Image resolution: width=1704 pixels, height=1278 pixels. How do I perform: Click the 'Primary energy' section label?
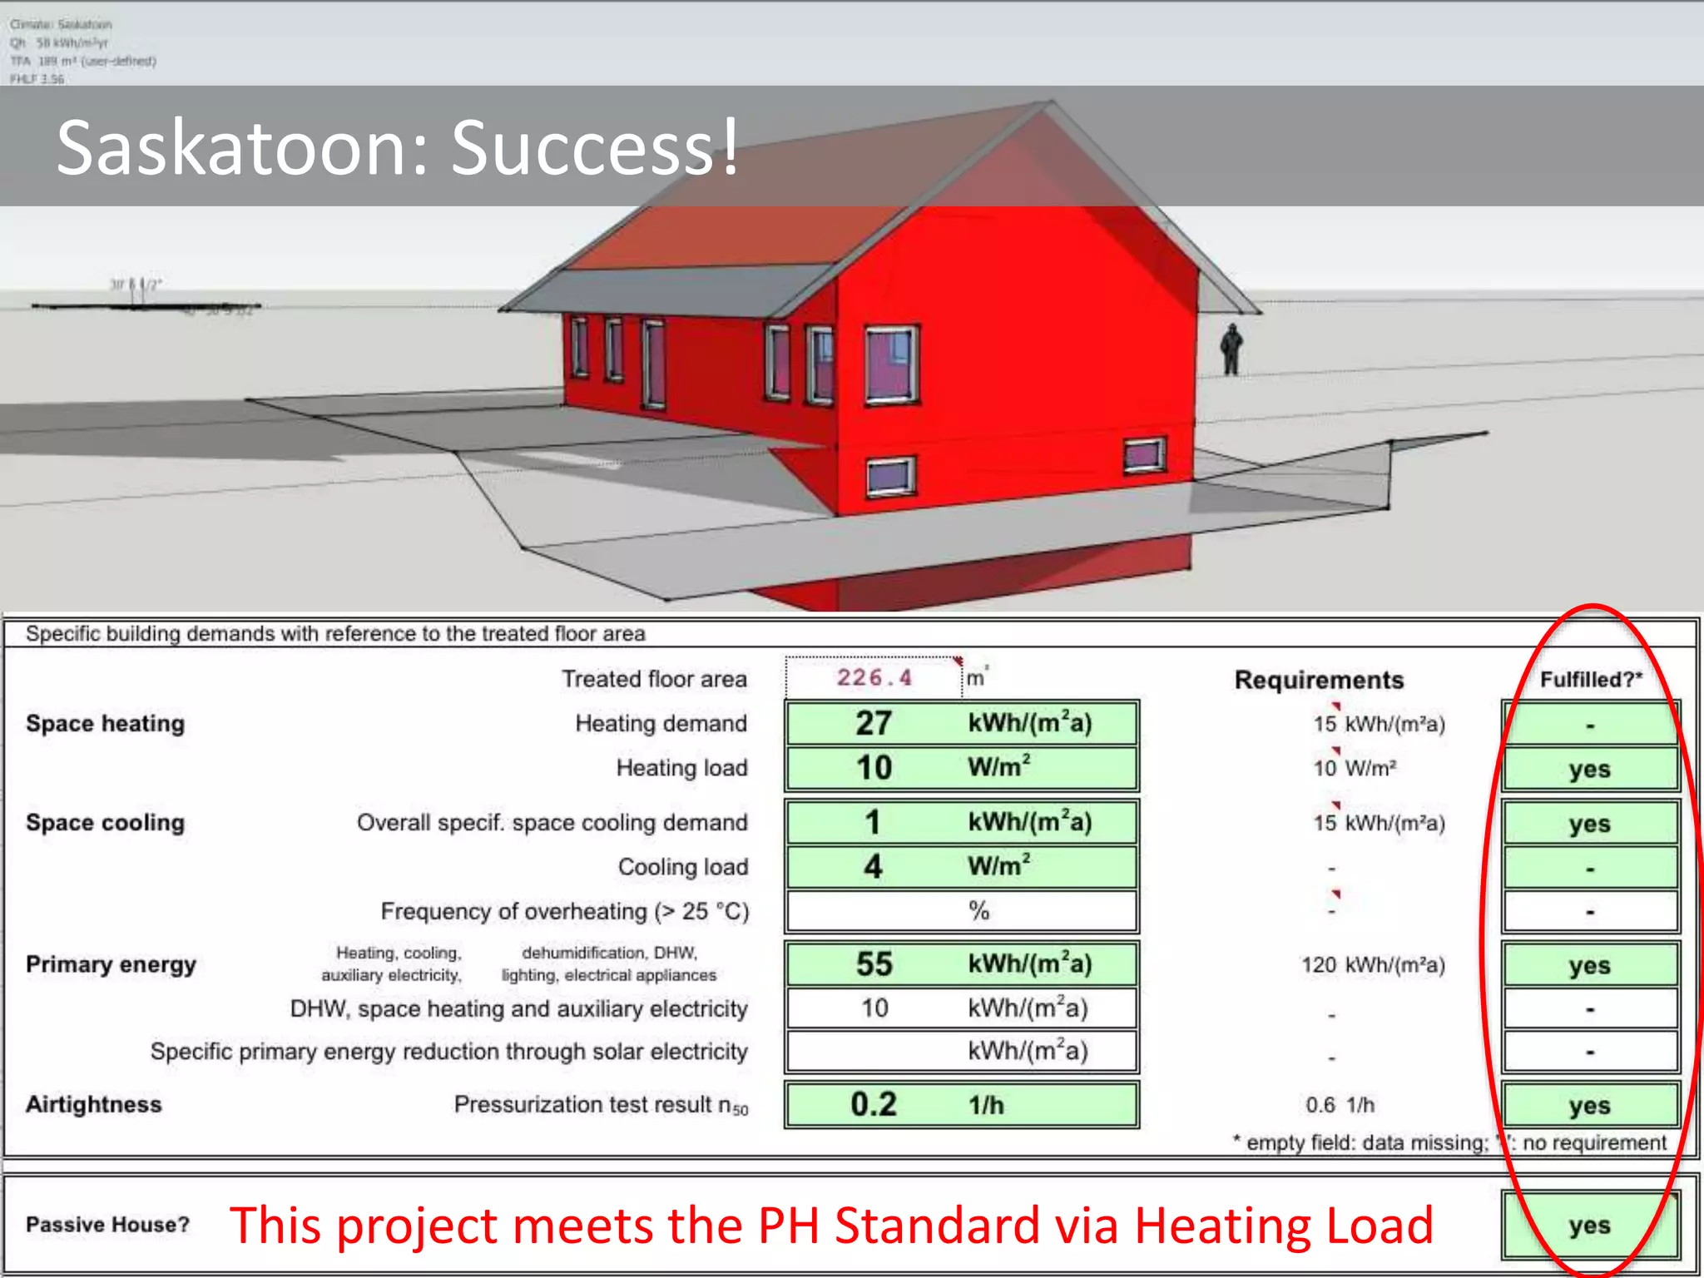point(111,964)
